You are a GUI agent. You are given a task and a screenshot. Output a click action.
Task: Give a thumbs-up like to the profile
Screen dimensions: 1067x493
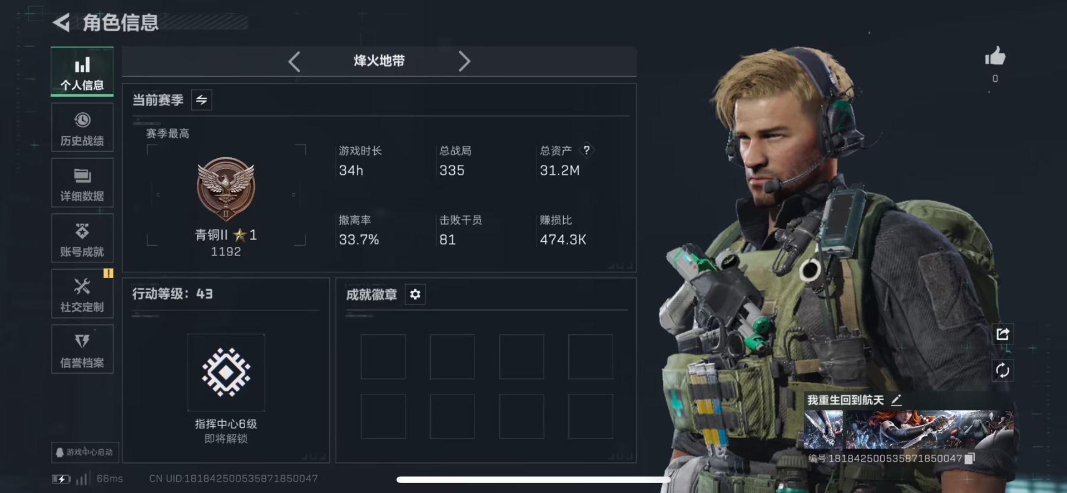pos(995,56)
